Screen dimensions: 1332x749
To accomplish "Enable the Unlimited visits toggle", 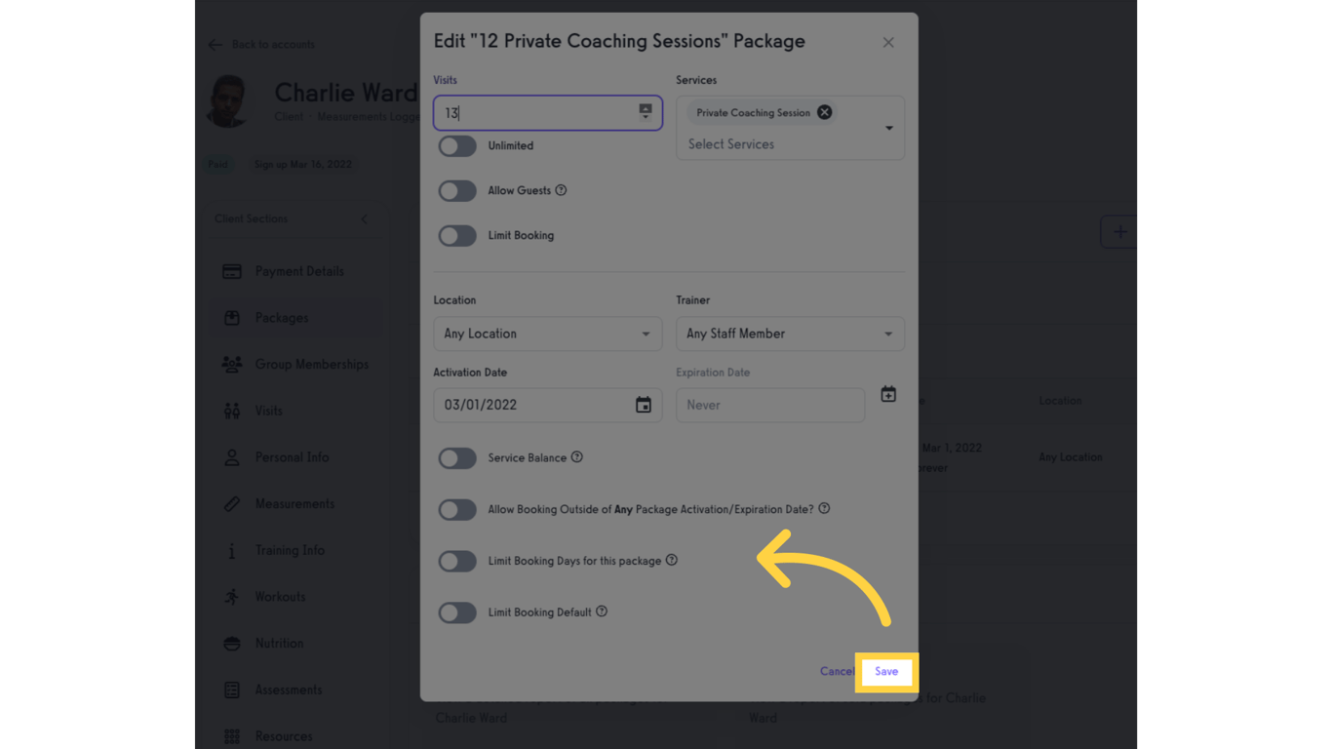I will [457, 146].
